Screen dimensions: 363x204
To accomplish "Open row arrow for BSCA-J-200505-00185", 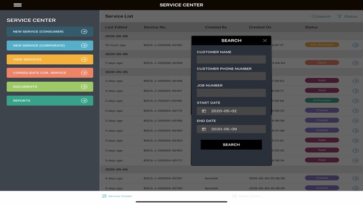I will coord(356,131).
